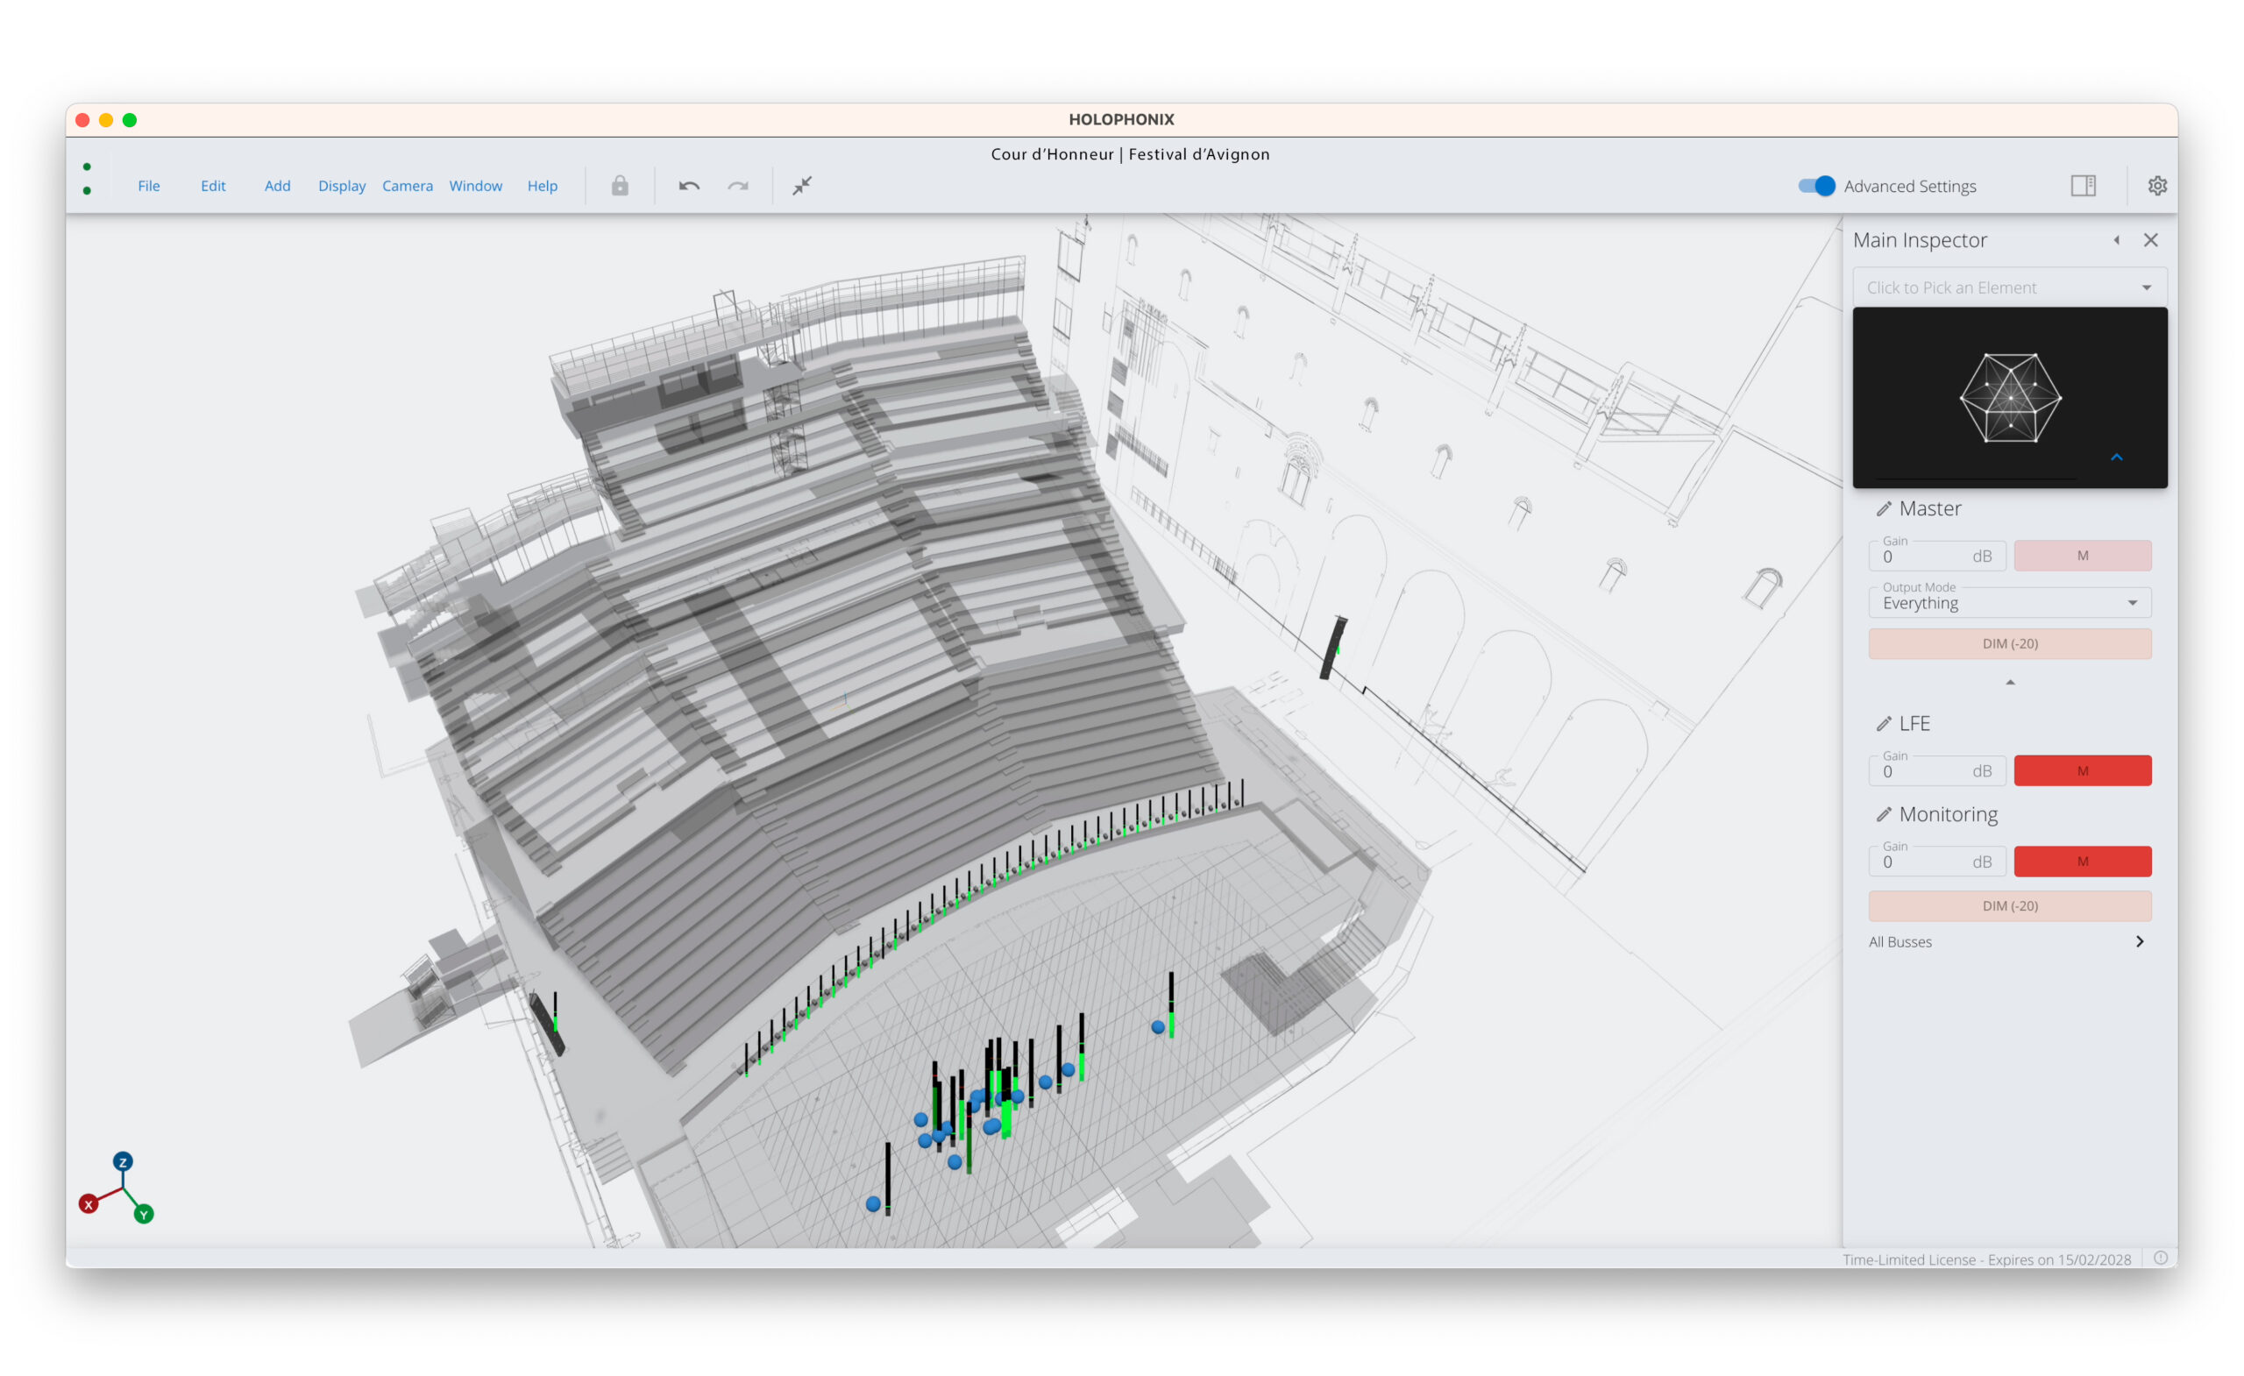Viewport: 2244px width, 1376px height.
Task: Click the lock icon in toolbar
Action: pos(619,186)
